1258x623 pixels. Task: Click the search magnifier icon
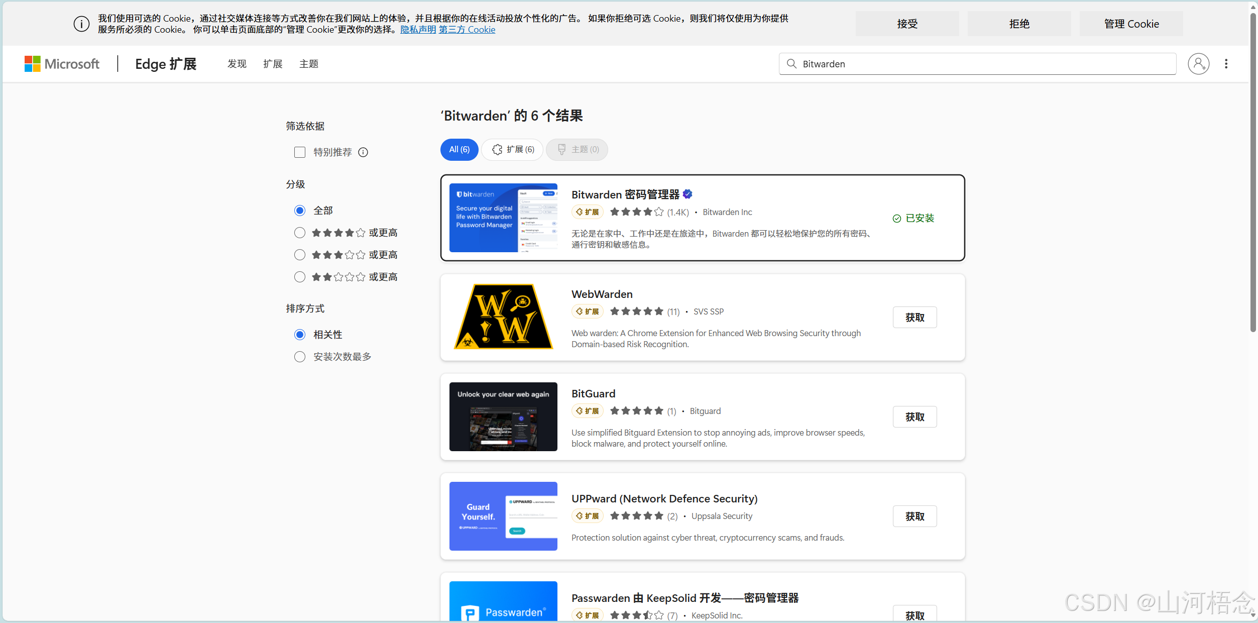pos(791,64)
